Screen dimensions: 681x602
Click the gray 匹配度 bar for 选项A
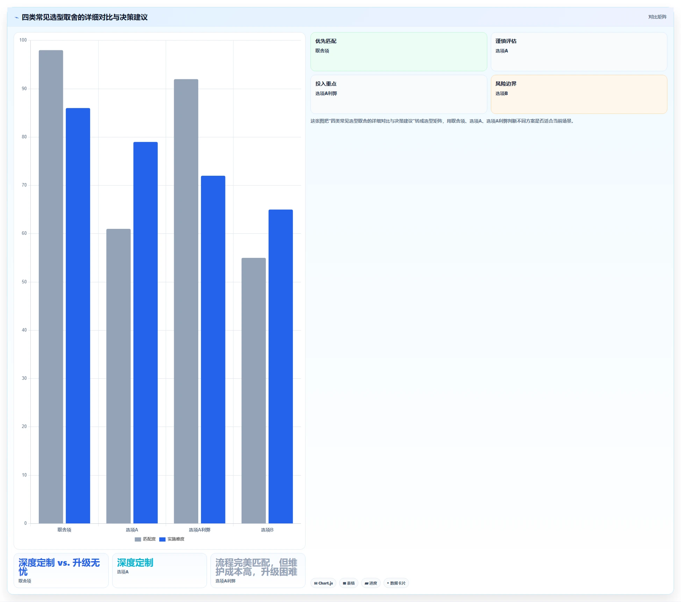[119, 376]
